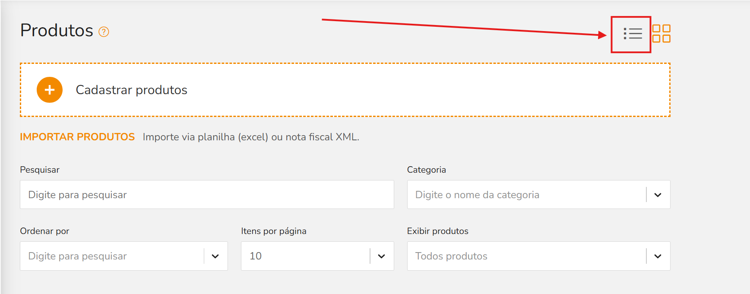The image size is (750, 294).
Task: Expand the Ordenar por chevron
Action: point(215,256)
